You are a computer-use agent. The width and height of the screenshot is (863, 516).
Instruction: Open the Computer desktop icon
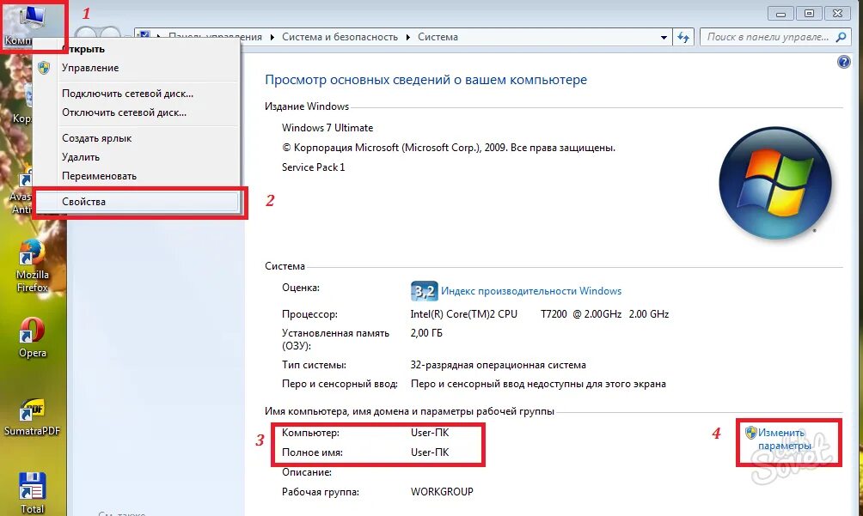pyautogui.click(x=32, y=25)
